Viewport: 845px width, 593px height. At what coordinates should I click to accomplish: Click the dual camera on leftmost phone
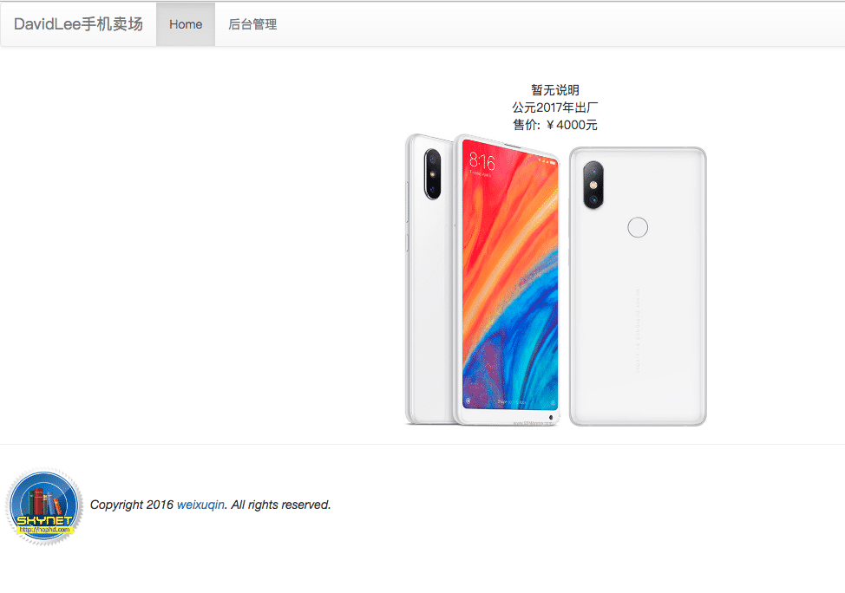tap(432, 174)
